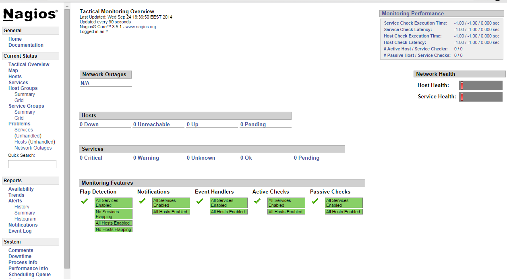Visit the www.nagios.org link

coord(141,27)
